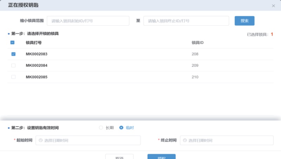The width and height of the screenshot is (281, 159).
Task: Tick the checkbox for lock MK0002085
Action: pos(13,77)
